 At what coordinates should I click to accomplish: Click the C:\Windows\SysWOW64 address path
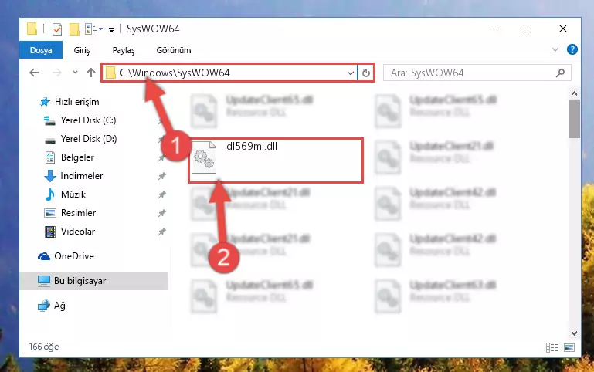pos(175,73)
